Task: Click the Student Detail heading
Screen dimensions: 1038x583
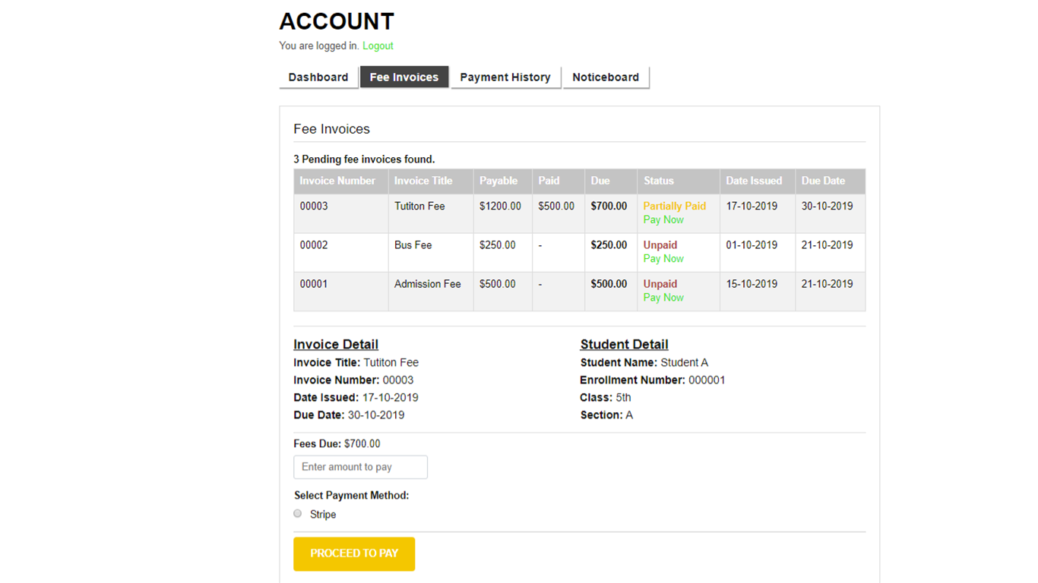Action: [624, 345]
